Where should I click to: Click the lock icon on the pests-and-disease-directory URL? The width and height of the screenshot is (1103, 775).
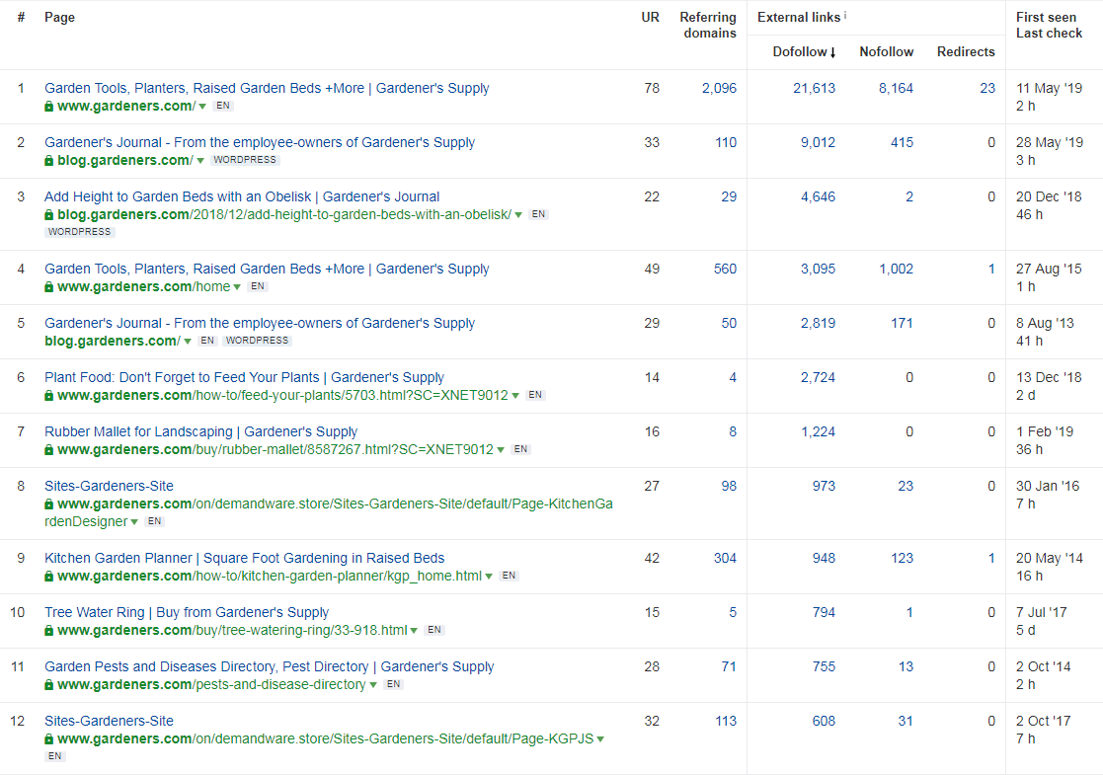click(48, 684)
